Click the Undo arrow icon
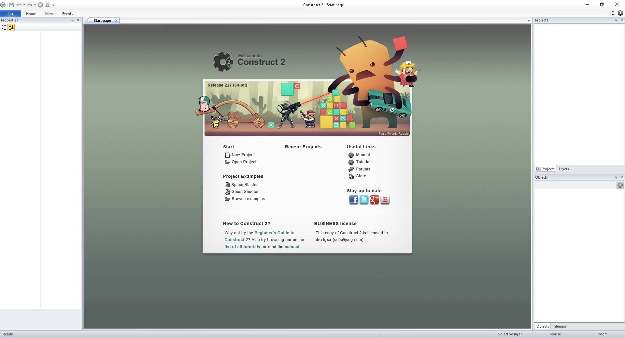Screen dimensions: 625x338 [19, 5]
